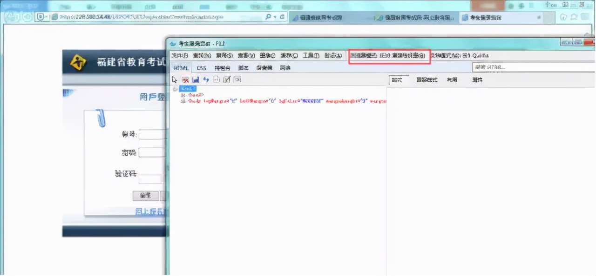This screenshot has height=276, width=596.
Task: Open the 工具(T) menu
Action: 311,56
